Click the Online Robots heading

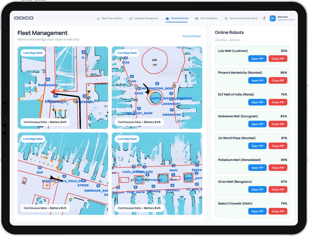230,33
